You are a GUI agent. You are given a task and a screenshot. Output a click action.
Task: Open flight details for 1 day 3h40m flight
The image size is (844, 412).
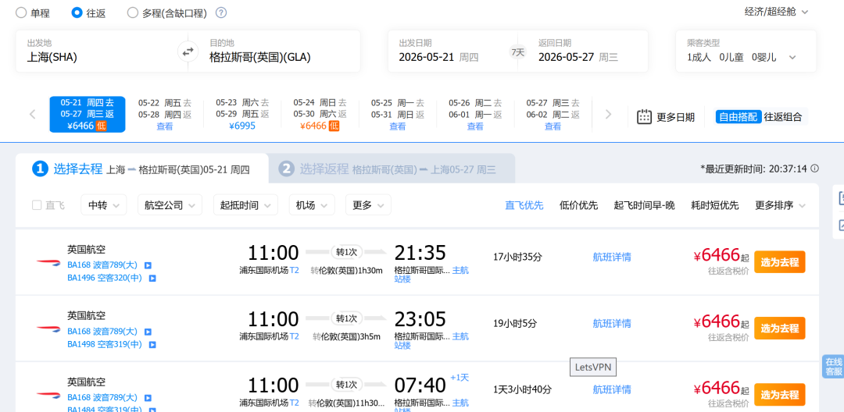[x=612, y=389]
